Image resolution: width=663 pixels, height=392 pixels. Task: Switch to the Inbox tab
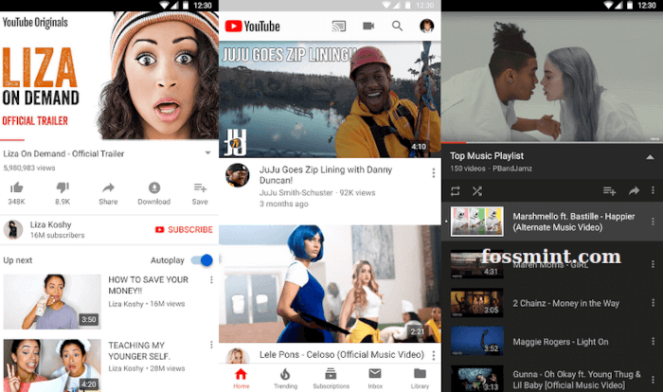(375, 379)
